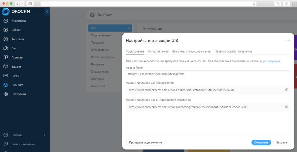This screenshot has height=152, width=297.
Task: Select the Внешние, исходящие вызовы tab
Action: 191,51
